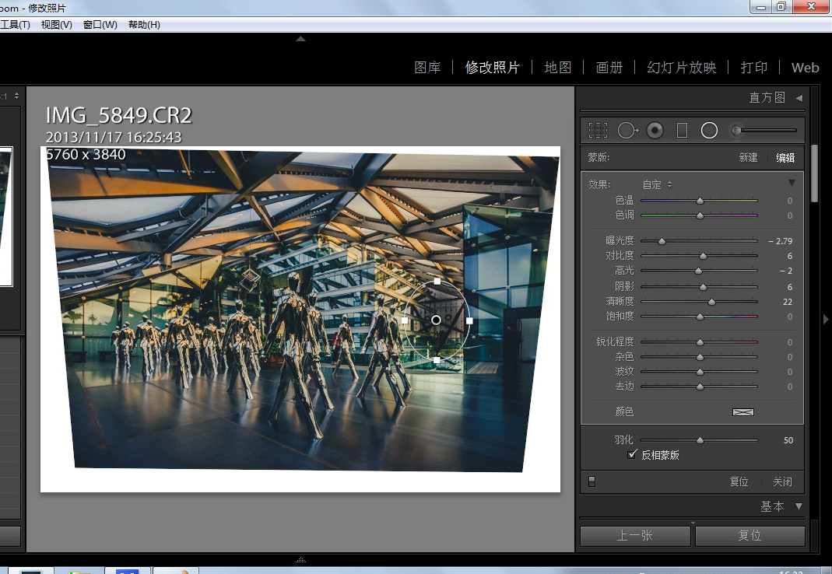Open the 效果 自定 preset dropdown
Screen dimensions: 832x574
point(658,184)
